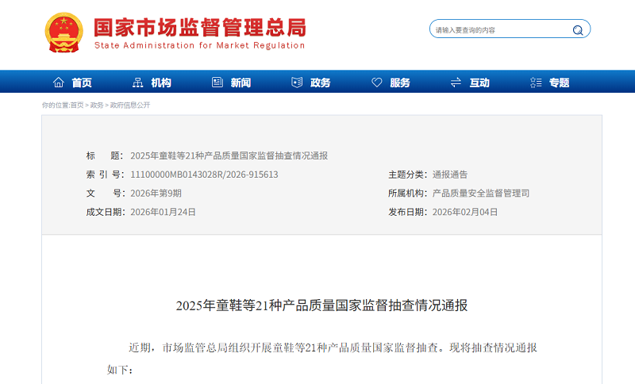Click the organization chart icon beside 机构
This screenshot has width=635, height=384.
137,83
